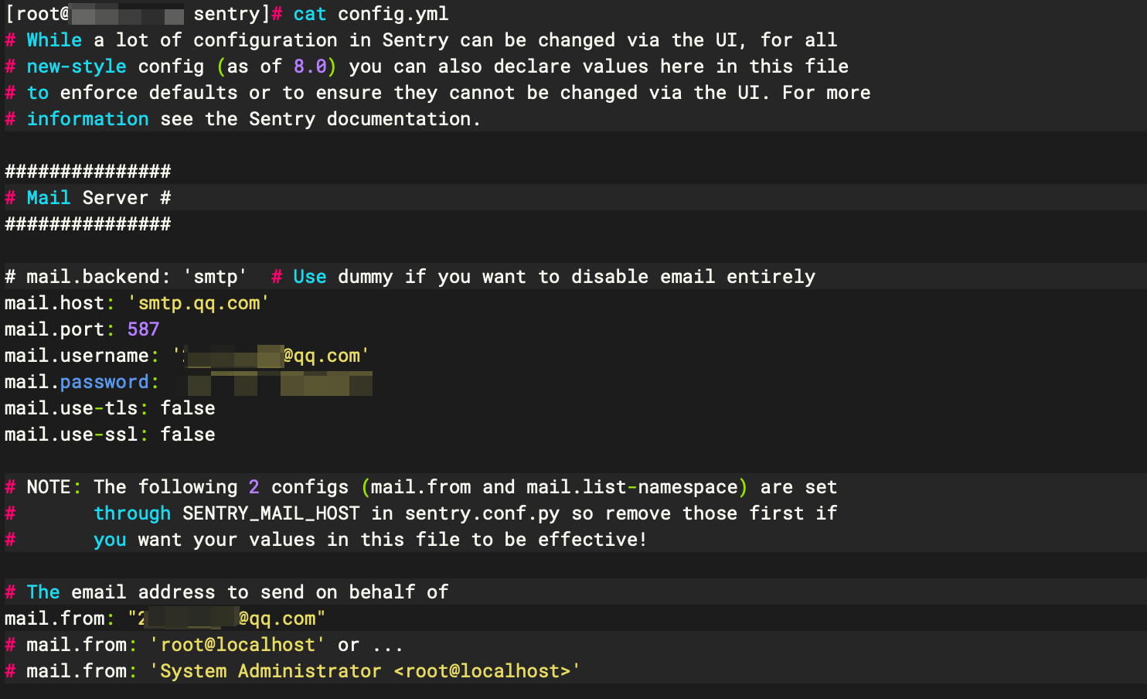Screen dimensions: 1147x699
Task: Click the 'mail.username' key
Action: [x=77, y=356]
